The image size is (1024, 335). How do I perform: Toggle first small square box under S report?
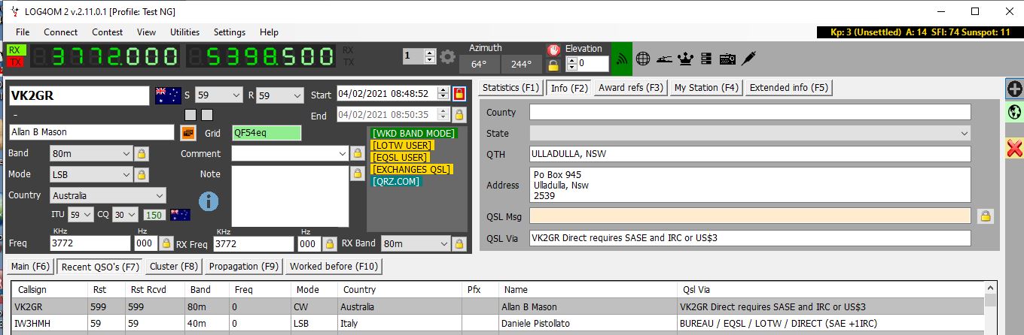point(190,114)
